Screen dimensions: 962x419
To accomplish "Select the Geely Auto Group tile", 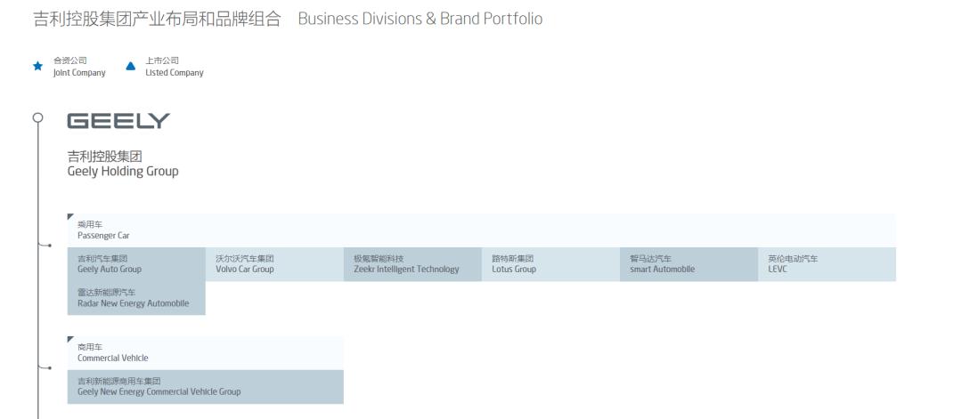I will pos(136,264).
